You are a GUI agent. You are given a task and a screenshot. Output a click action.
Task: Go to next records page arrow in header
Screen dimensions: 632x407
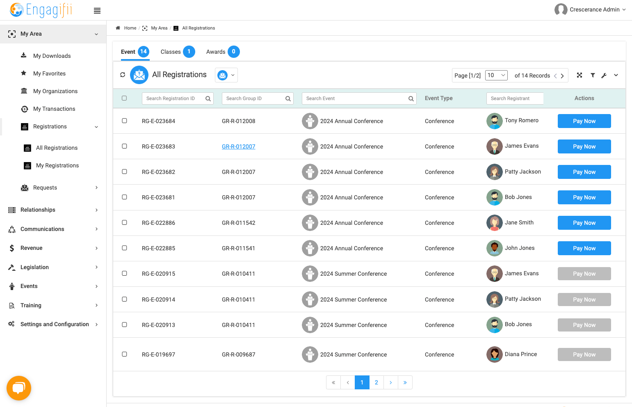click(562, 76)
